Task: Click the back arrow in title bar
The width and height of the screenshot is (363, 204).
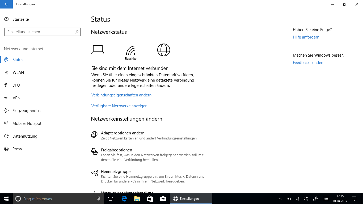Action: pyautogui.click(x=6, y=4)
